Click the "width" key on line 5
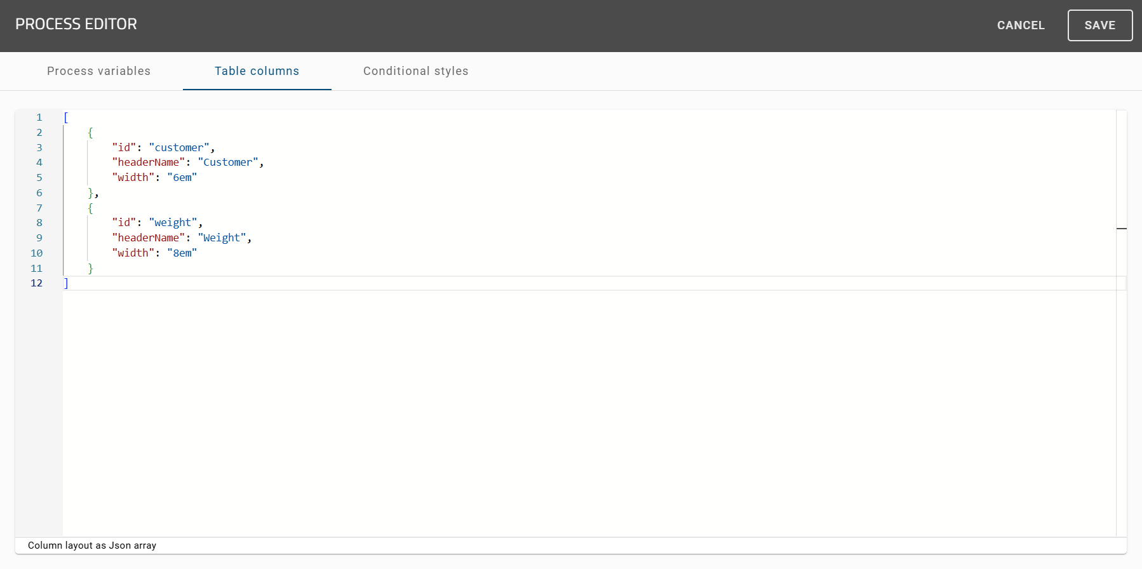 (x=133, y=178)
